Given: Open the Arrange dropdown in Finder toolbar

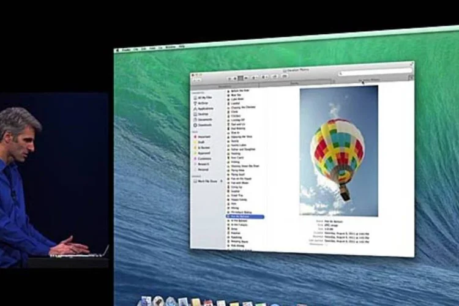Looking at the screenshot, I should point(255,78).
